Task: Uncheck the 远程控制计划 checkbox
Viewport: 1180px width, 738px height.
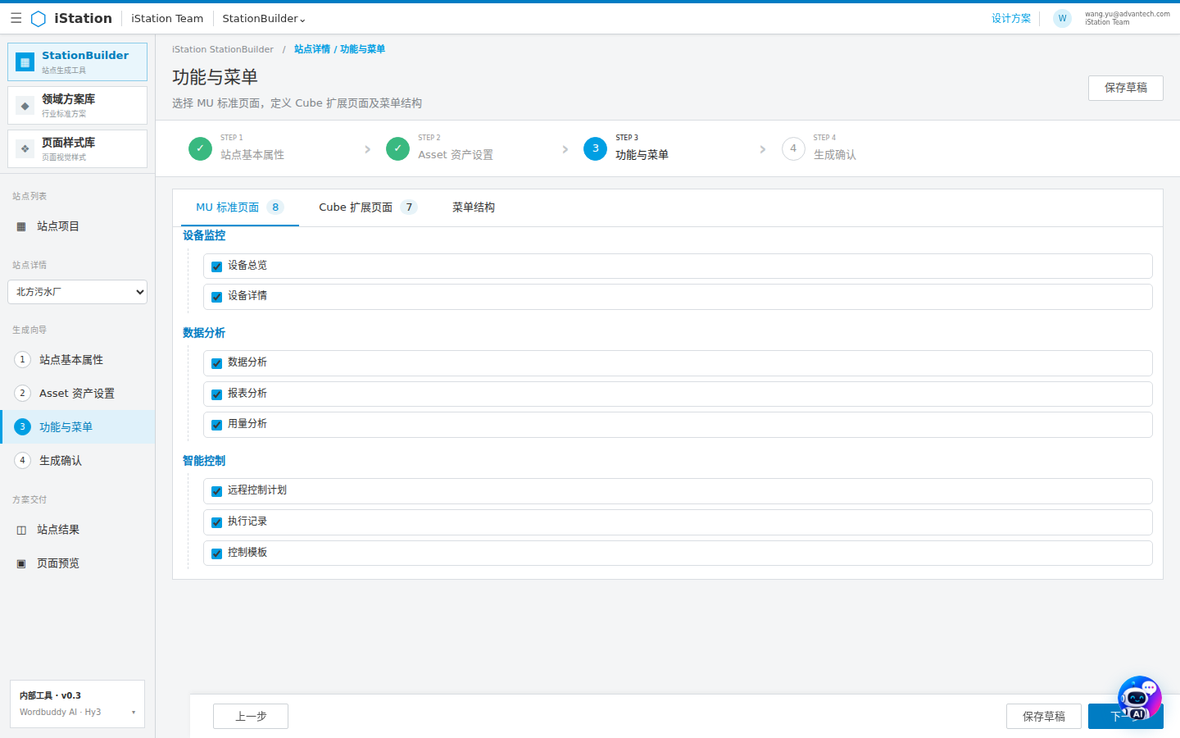Action: (x=217, y=491)
